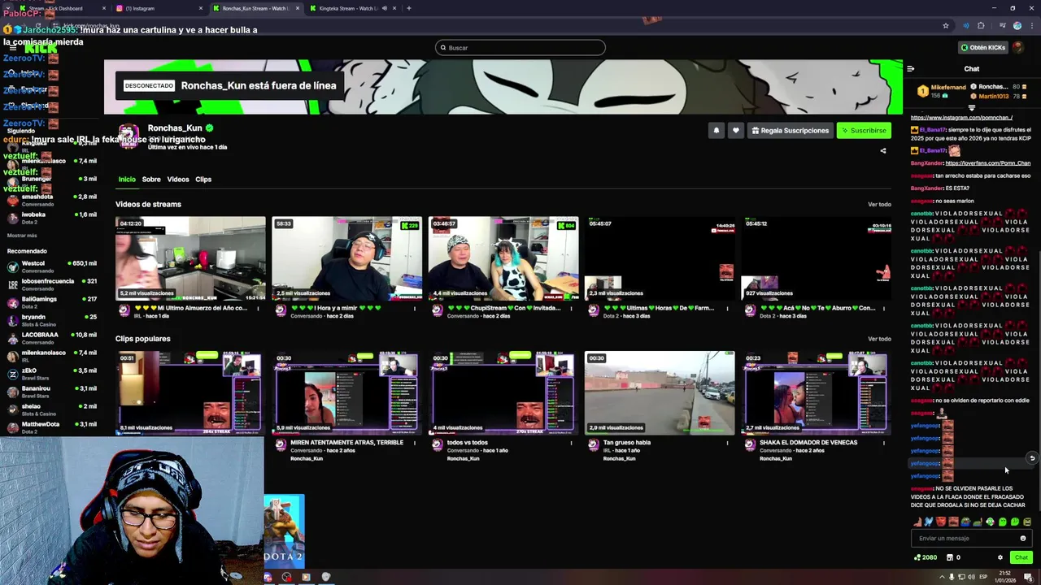Viewport: 1041px width, 585px height.
Task: Open recommended channel MatthewDota in sidebar
Action: pyautogui.click(x=52, y=427)
